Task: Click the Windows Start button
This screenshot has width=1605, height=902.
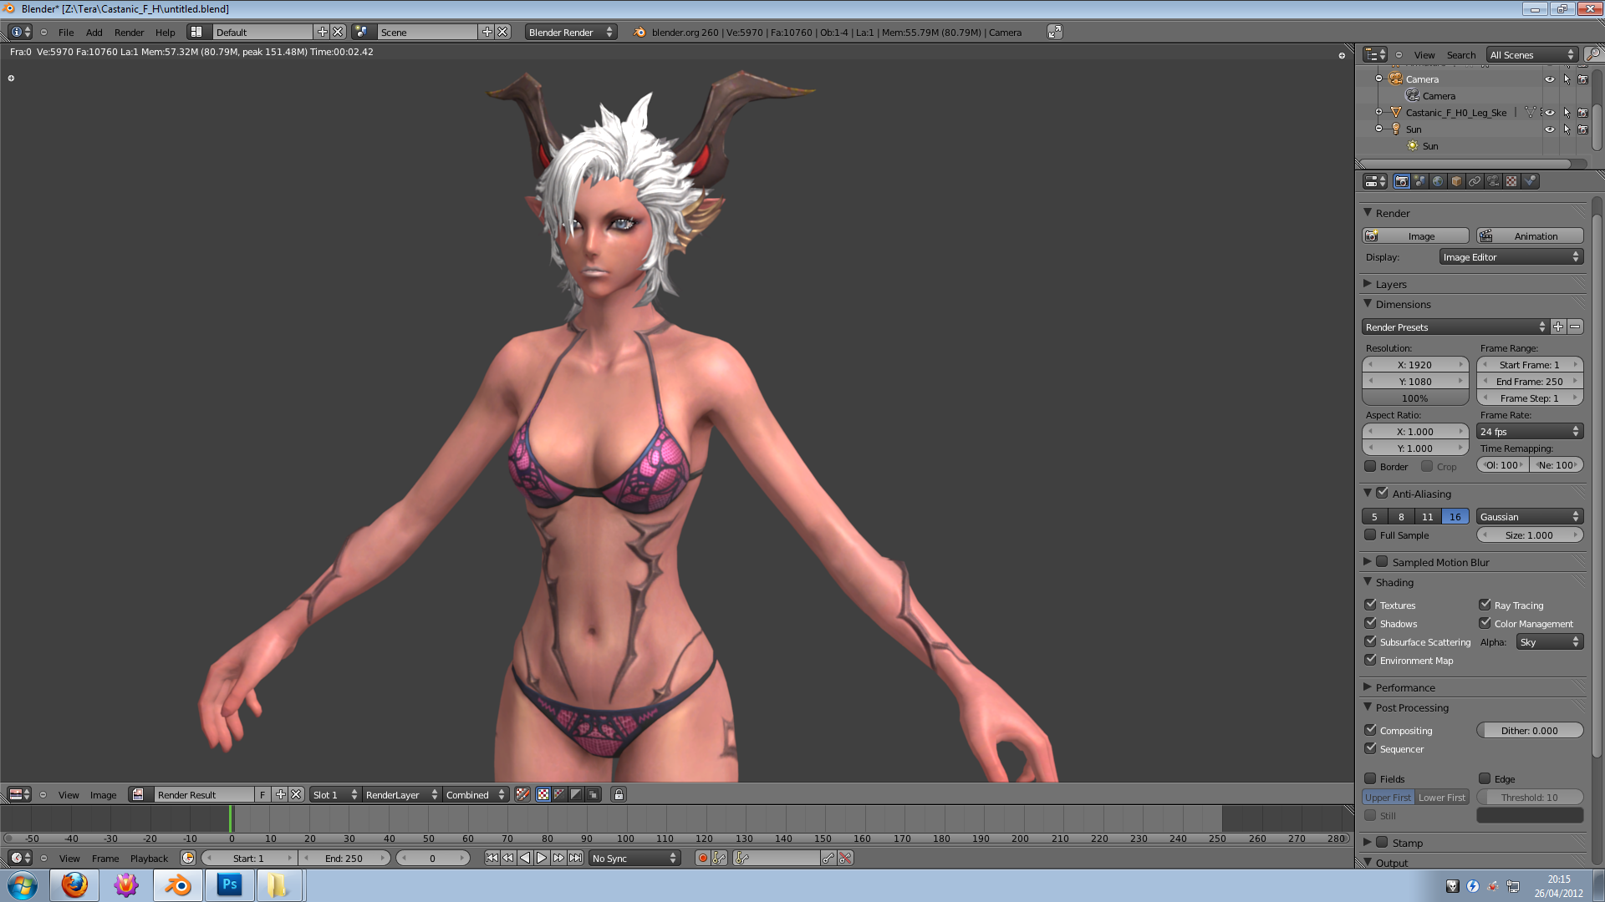Action: [23, 885]
